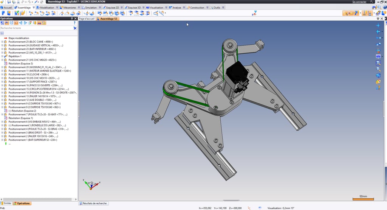Viewport: 387px width, 210px height.
Task: Click the Se connecter link
Action: (x=359, y=2)
